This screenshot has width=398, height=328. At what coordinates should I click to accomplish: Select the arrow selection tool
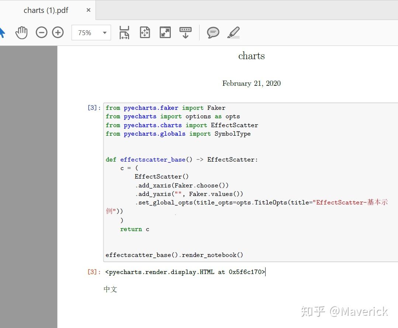click(3, 32)
